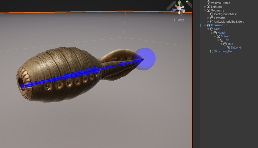
Task: Expand the Platform object arrow
Action: coord(208,18)
